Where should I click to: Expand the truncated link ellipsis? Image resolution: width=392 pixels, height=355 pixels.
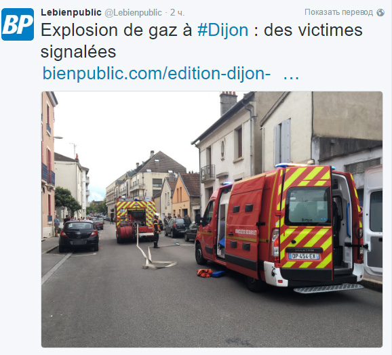click(x=291, y=75)
